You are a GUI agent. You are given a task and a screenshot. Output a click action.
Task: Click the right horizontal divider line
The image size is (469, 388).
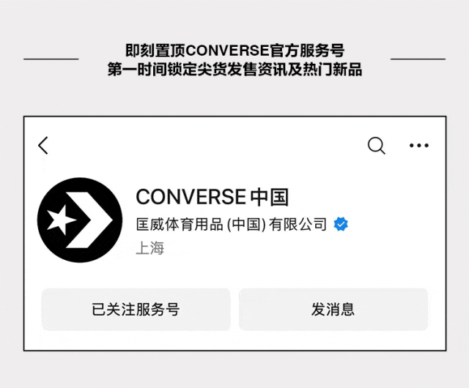tap(418, 59)
